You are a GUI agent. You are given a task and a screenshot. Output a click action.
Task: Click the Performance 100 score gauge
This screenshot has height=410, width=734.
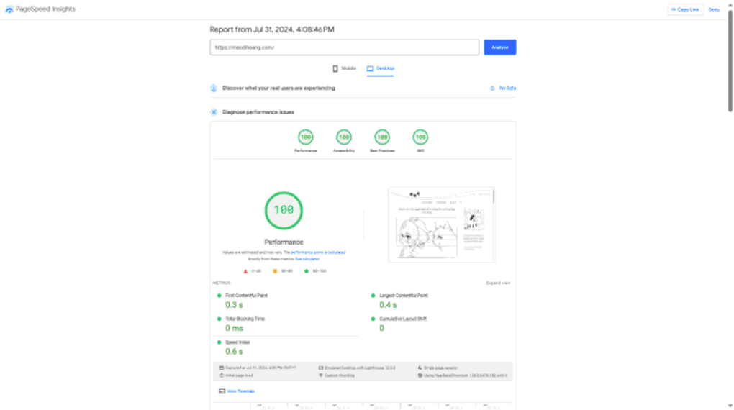pyautogui.click(x=305, y=137)
